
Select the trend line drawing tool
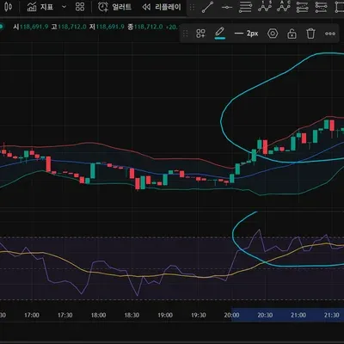point(207,7)
